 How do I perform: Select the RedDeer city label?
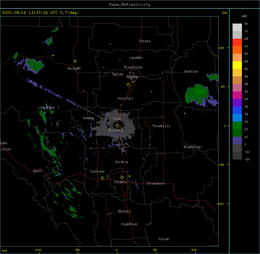[133, 77]
